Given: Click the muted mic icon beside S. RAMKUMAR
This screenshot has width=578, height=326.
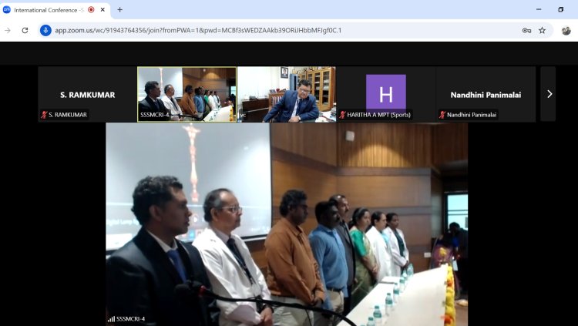Looking at the screenshot, I should [44, 115].
